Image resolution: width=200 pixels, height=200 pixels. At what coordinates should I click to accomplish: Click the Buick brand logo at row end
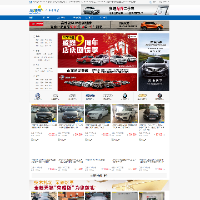159,96
